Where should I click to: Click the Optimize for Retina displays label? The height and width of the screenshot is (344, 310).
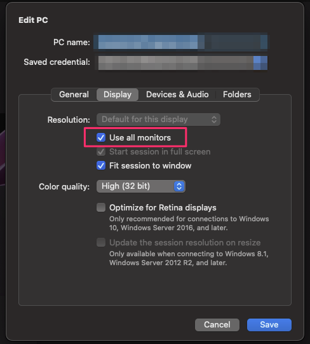coord(163,207)
